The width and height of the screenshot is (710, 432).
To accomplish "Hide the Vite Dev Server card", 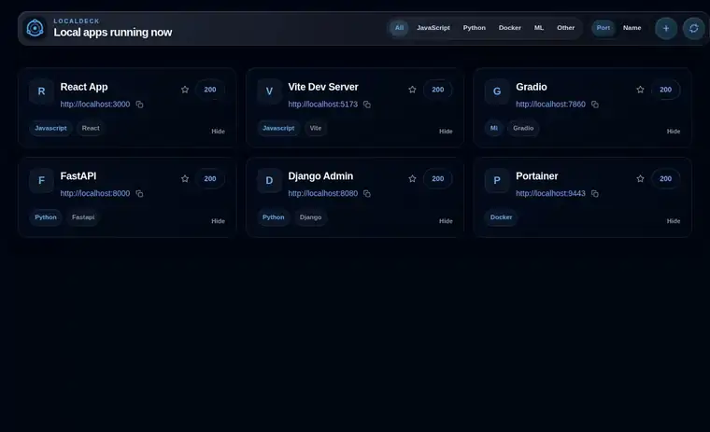I will tap(446, 132).
